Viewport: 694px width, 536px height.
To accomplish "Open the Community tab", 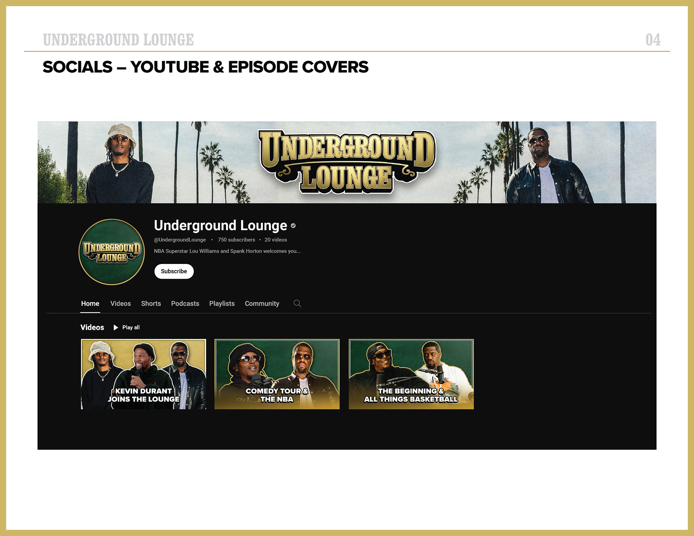I will click(x=262, y=304).
